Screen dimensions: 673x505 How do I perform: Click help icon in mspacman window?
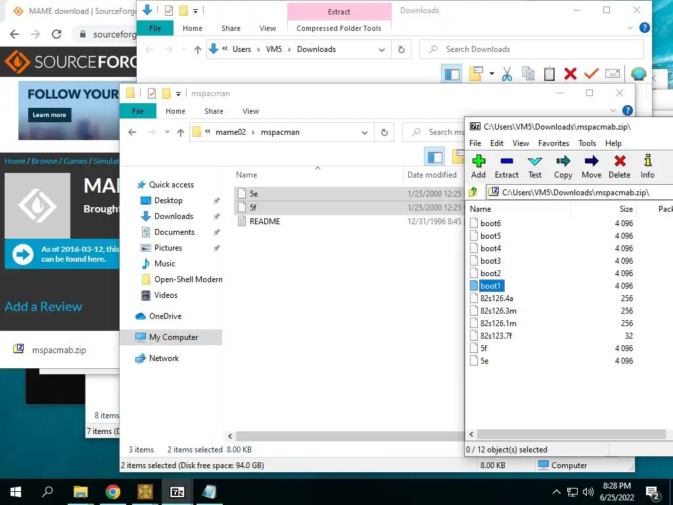[x=628, y=110]
